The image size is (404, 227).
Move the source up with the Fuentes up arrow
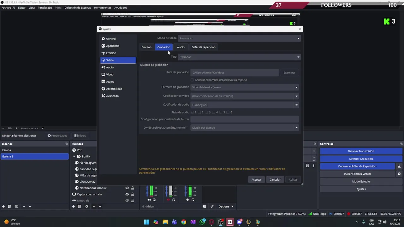pos(94,207)
